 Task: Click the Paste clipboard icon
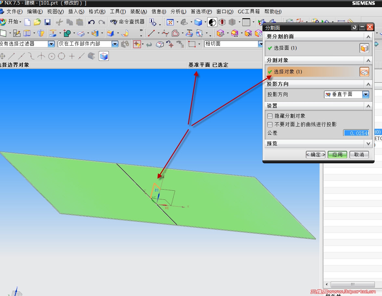(x=79, y=22)
